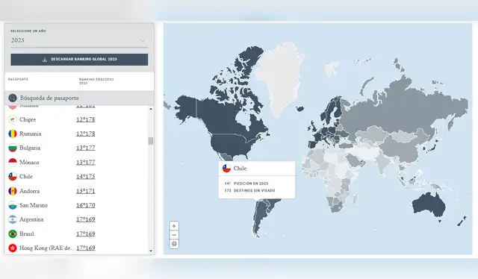Image resolution: width=478 pixels, height=279 pixels.
Task: Select Bulgaria in the passport list
Action: tap(30, 148)
